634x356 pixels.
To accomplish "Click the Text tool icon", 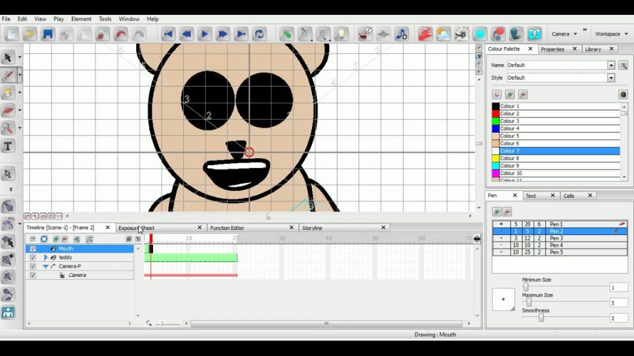I will (x=8, y=146).
